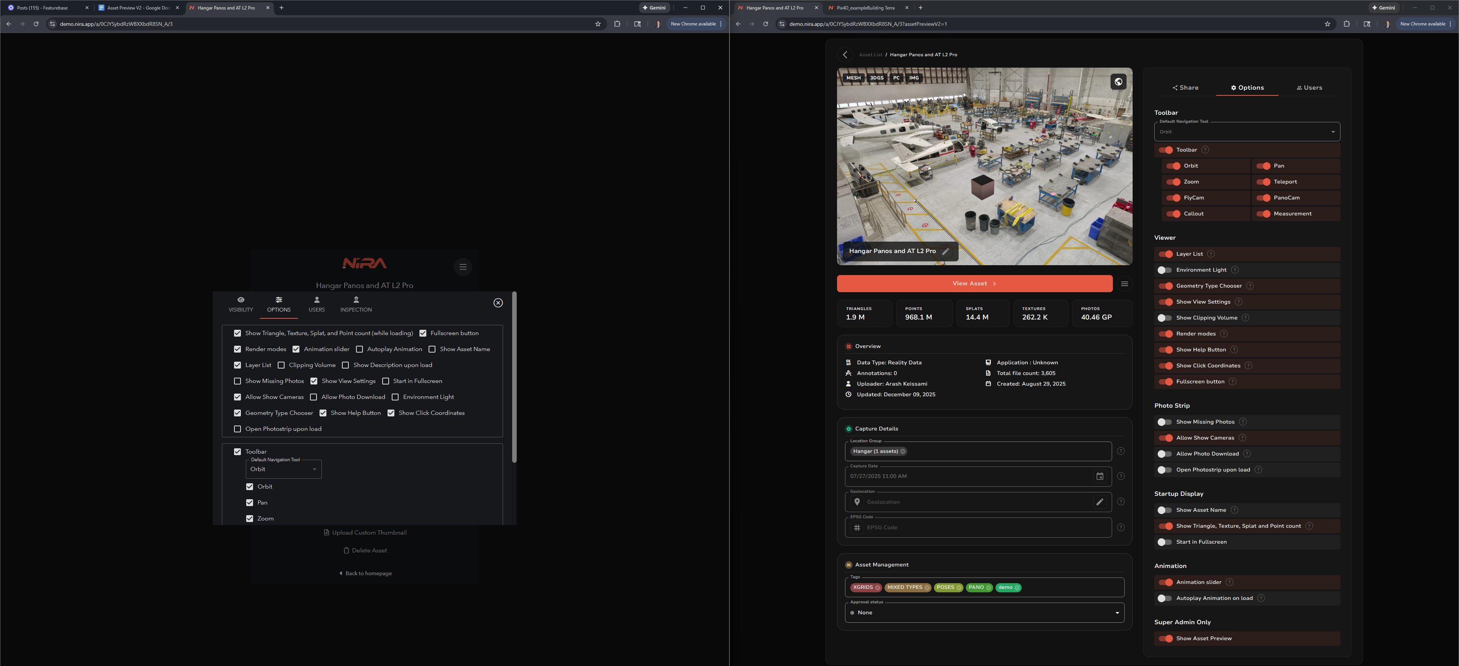Click the globe icon on hangar thumbnail

pyautogui.click(x=1118, y=82)
